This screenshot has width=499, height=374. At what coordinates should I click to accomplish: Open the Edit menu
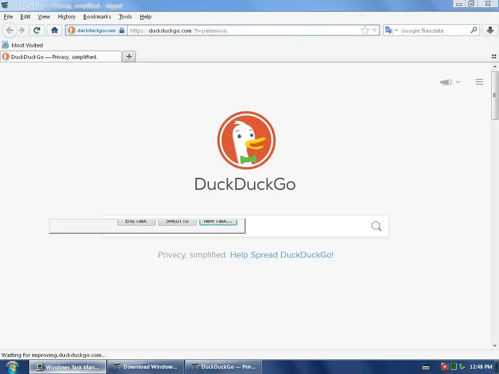click(x=25, y=17)
